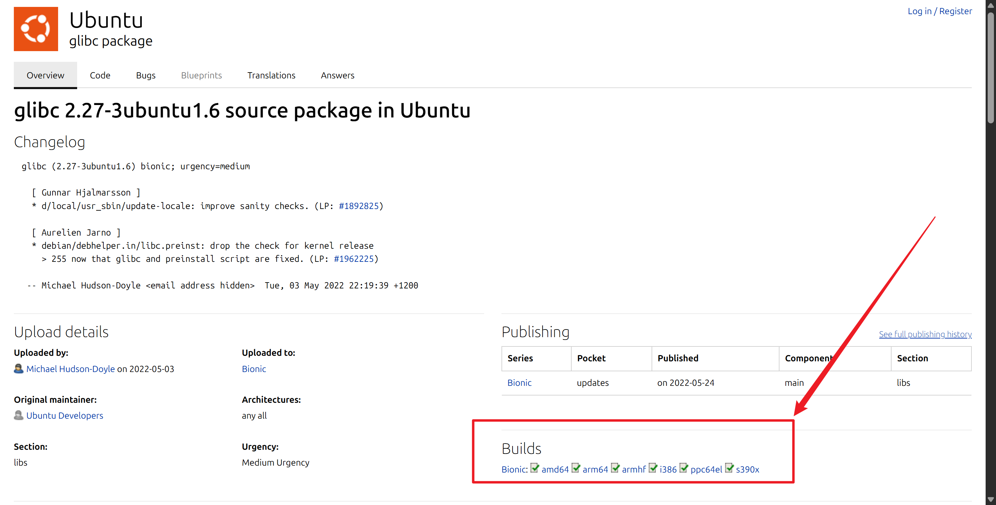This screenshot has height=505, width=996.
Task: Select the Answers tab
Action: (338, 75)
